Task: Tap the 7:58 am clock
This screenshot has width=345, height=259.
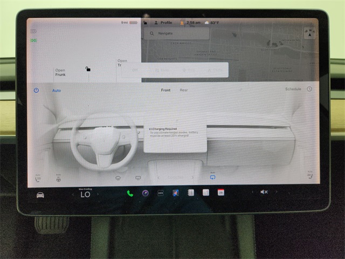Action: (194, 23)
